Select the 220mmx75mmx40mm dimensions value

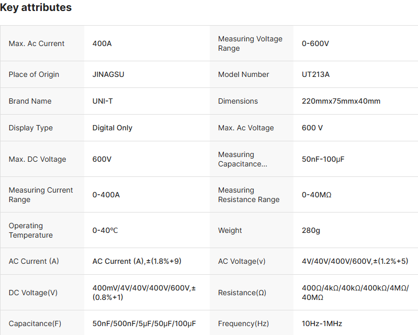pyautogui.click(x=341, y=101)
